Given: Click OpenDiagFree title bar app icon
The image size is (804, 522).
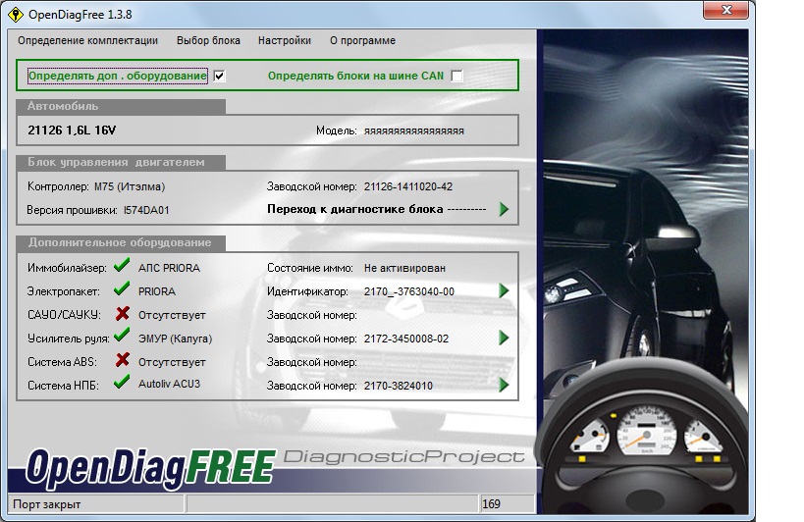Looking at the screenshot, I should point(16,15).
